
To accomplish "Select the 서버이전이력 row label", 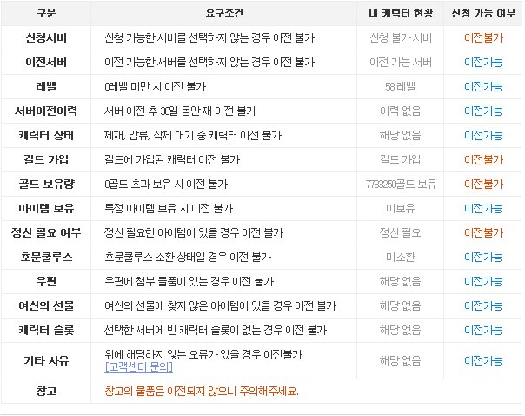I will click(x=46, y=111).
